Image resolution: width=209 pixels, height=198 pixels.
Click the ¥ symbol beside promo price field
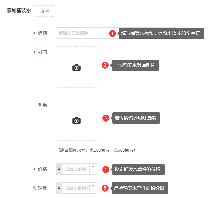(59, 188)
